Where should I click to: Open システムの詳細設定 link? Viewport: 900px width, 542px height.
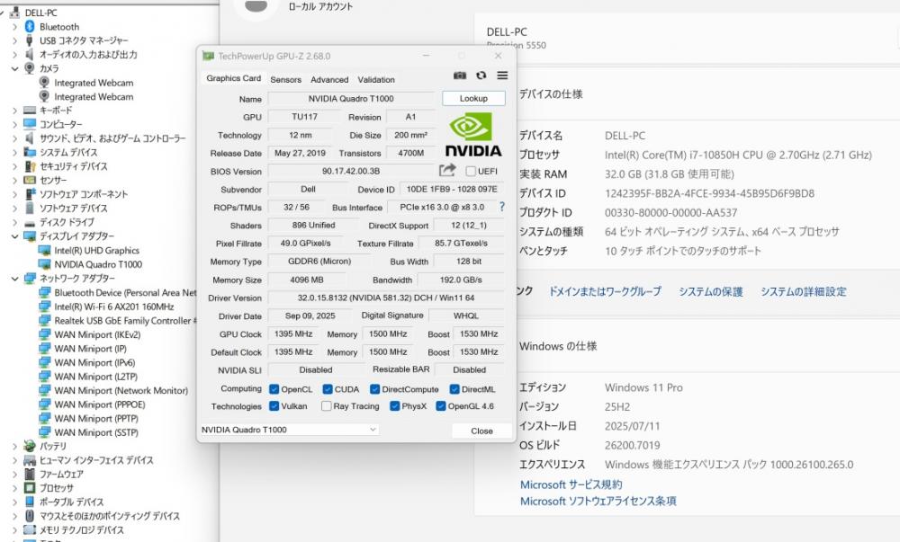click(x=804, y=291)
